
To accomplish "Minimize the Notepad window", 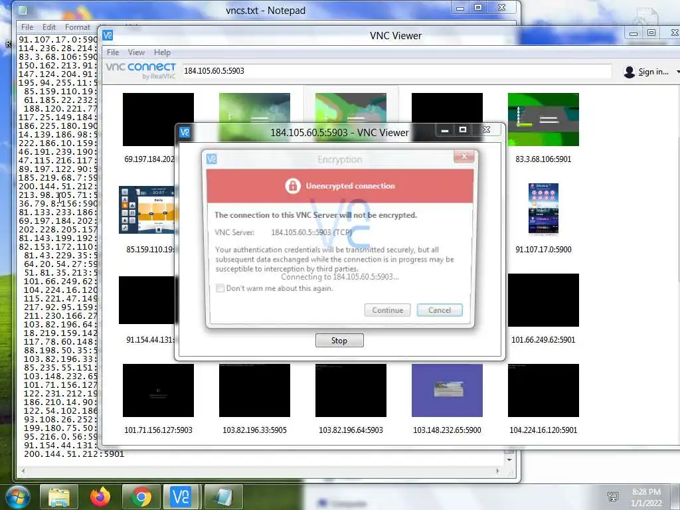I will 460,8.
